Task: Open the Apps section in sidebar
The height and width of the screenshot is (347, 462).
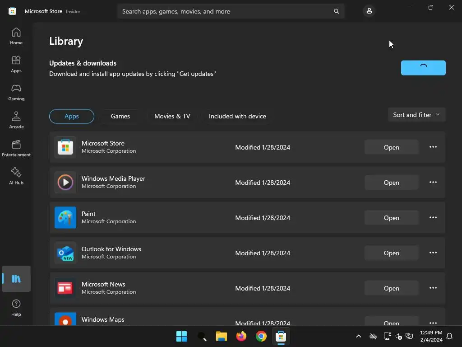Action: pos(16,64)
